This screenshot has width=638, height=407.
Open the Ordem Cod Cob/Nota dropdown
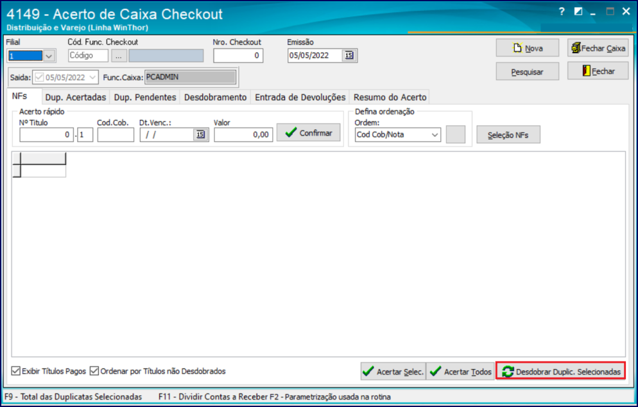pyautogui.click(x=435, y=135)
